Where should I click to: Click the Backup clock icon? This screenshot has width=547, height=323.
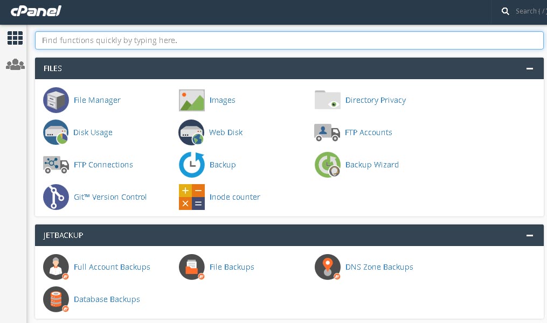191,165
